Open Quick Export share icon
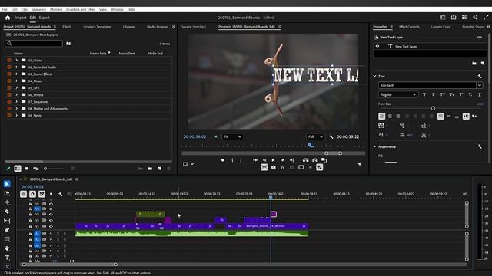 pos(454,18)
